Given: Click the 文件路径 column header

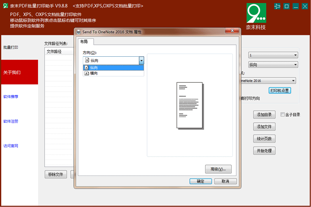Looking at the screenshot, I should [59, 52].
